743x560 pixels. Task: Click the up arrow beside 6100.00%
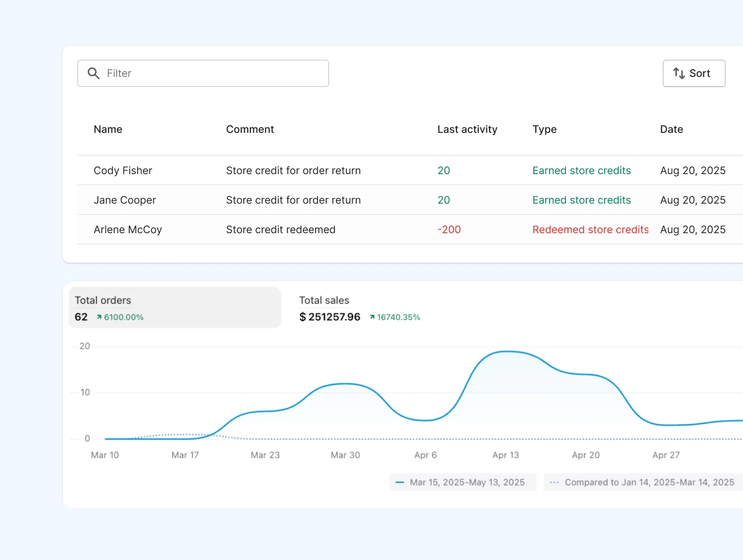click(99, 317)
